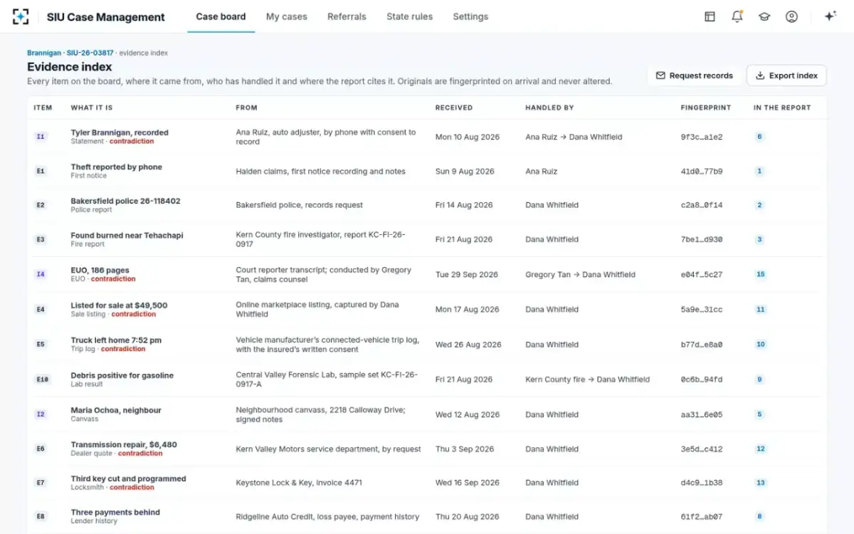Click Keystone Lock & Key, invoice 4471
Image resolution: width=854 pixels, height=534 pixels.
299,483
